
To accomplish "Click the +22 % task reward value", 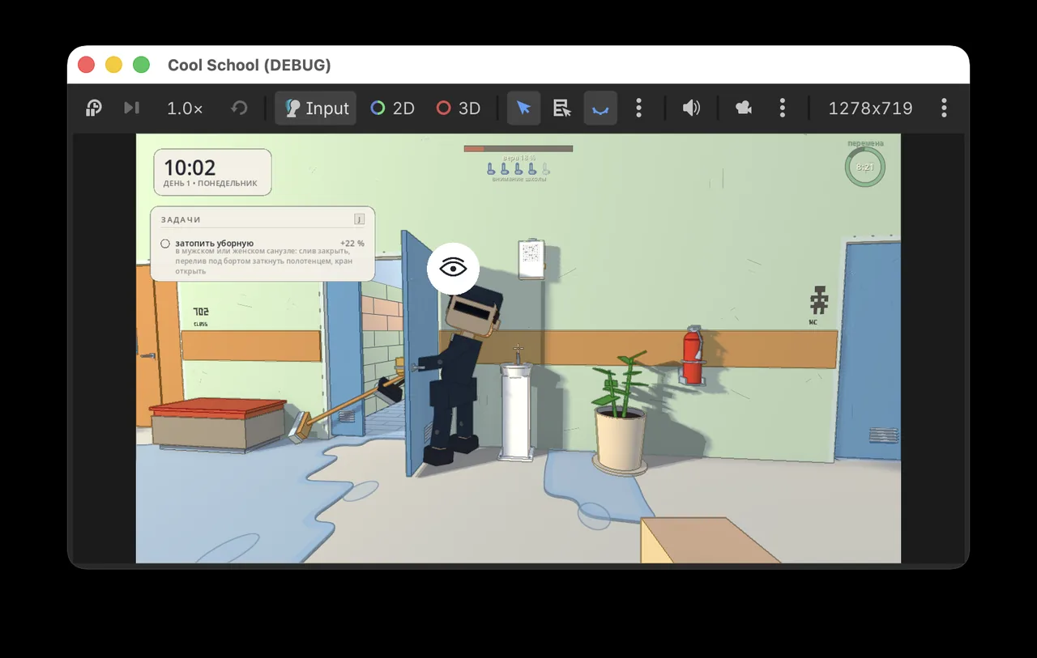I will point(352,243).
